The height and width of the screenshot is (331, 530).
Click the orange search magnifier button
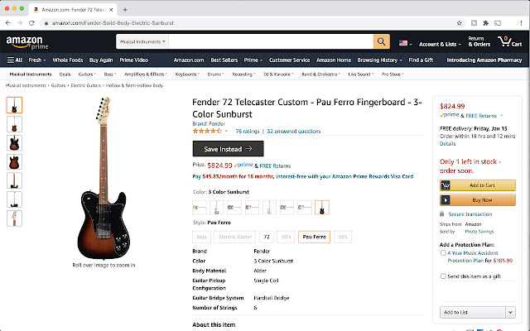(x=382, y=41)
